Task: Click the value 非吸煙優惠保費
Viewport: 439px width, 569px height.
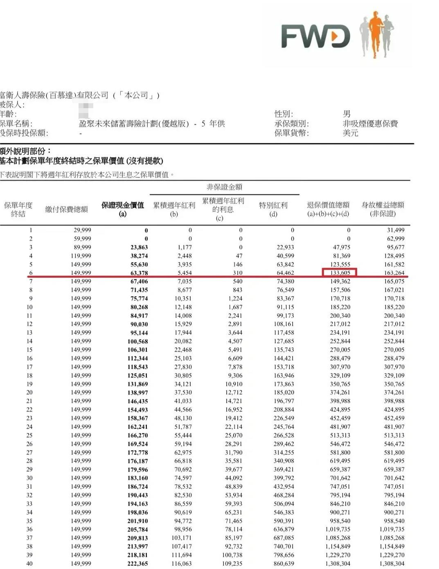Action: (370, 123)
